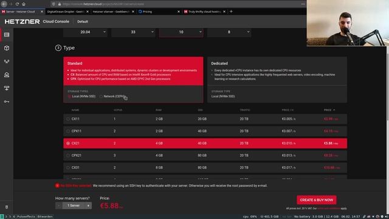Click Bitwarden in the taskbar

pos(45,217)
